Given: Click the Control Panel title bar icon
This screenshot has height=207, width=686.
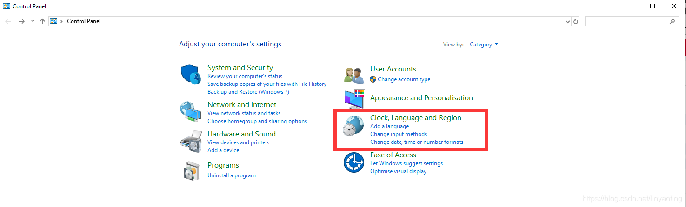Looking at the screenshot, I should pos(7,6).
